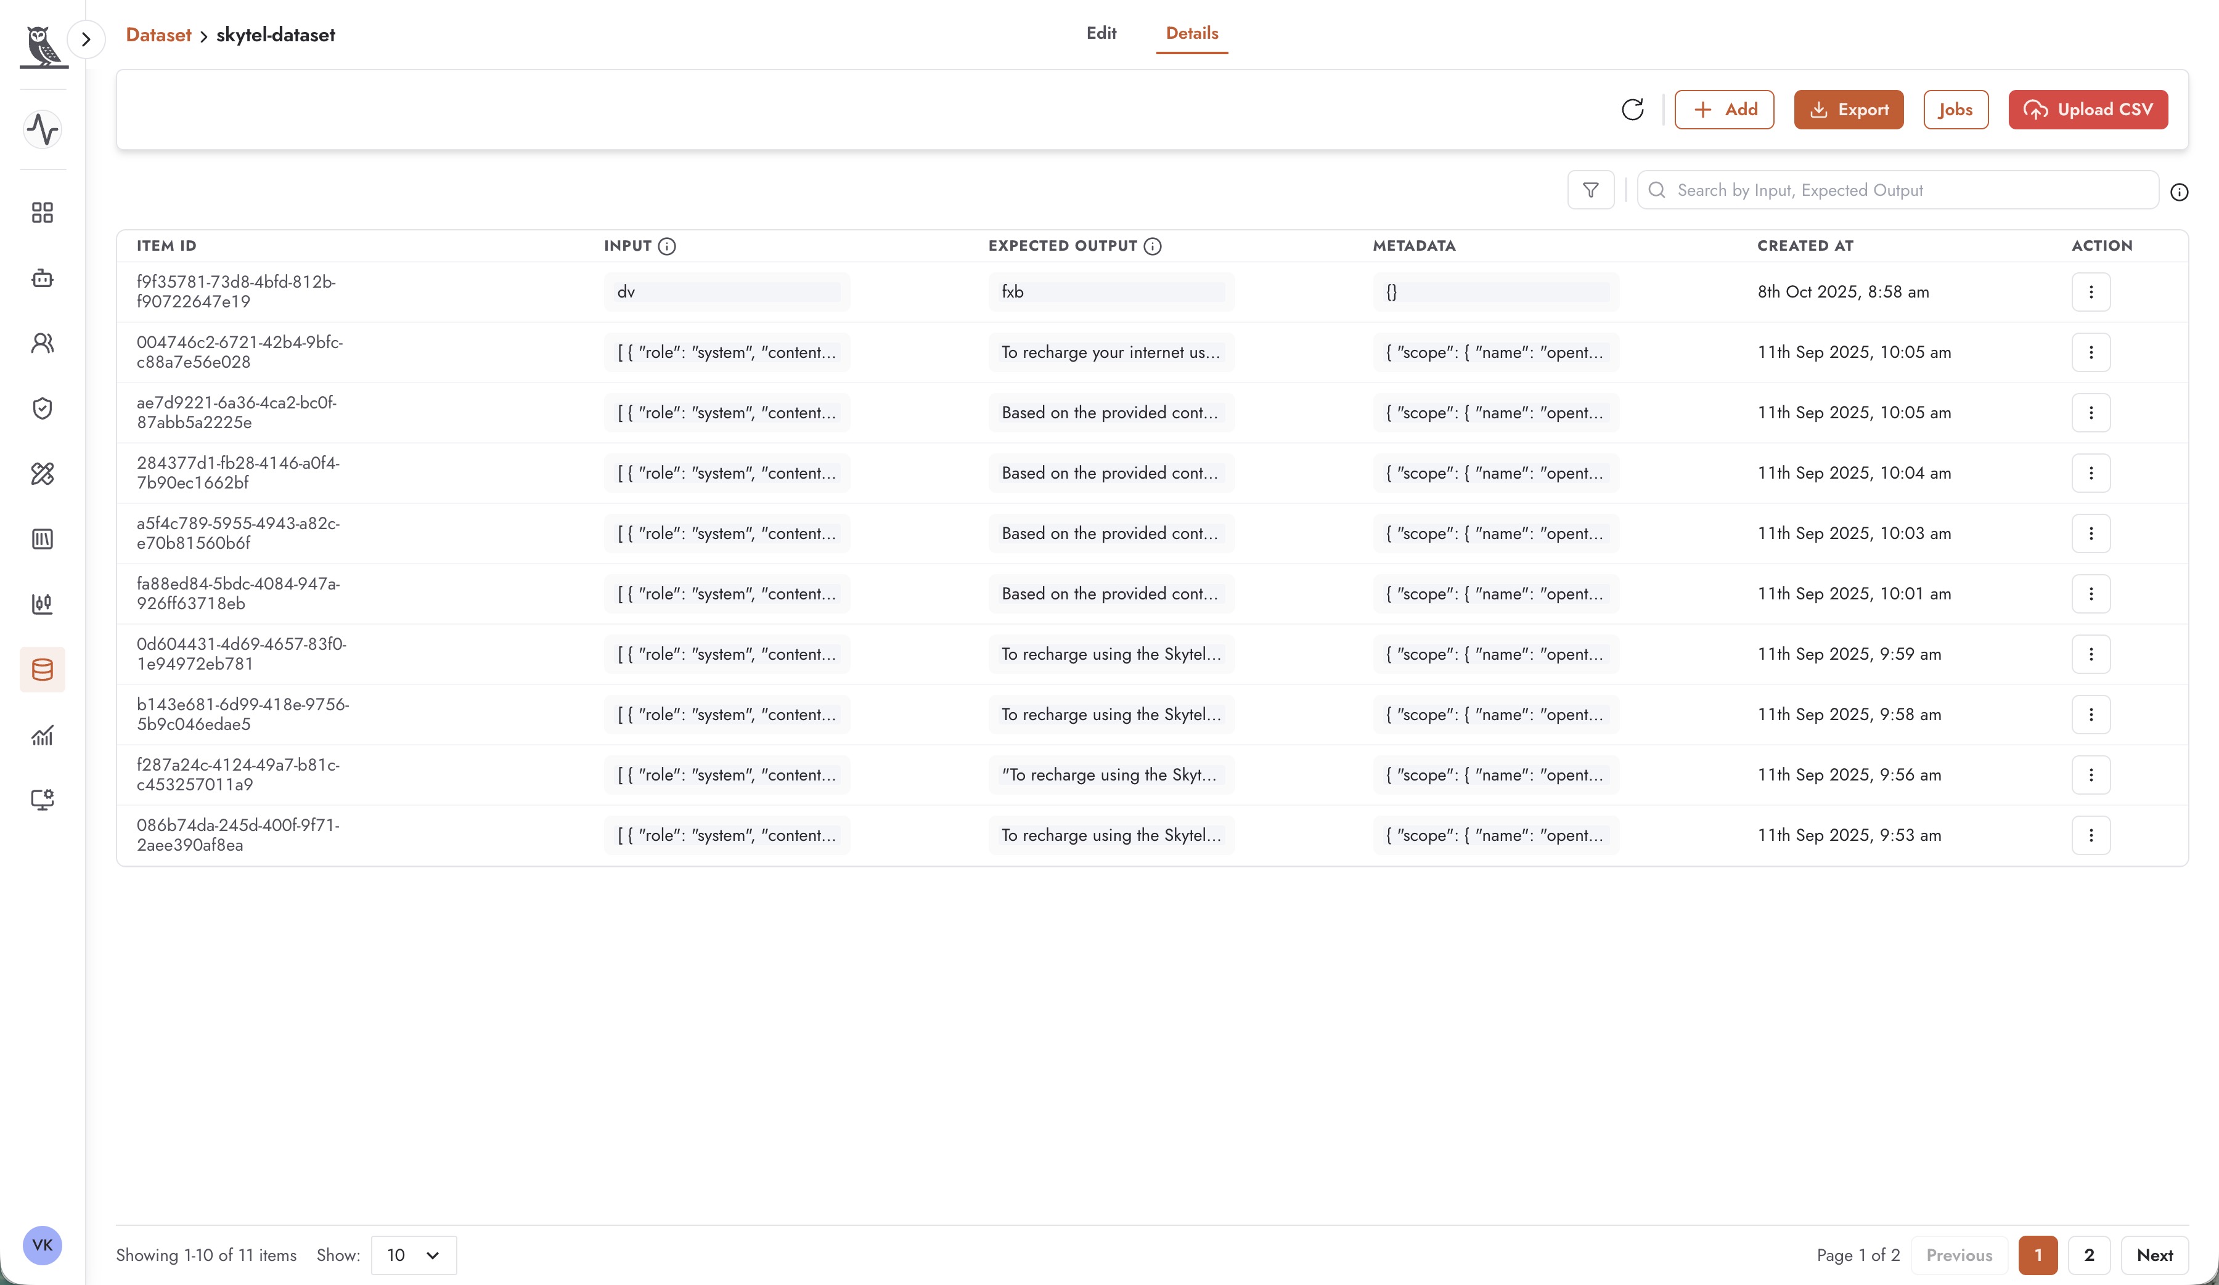The height and width of the screenshot is (1285, 2219).
Task: Expand the sidebar with the chevron arrow
Action: [86, 39]
